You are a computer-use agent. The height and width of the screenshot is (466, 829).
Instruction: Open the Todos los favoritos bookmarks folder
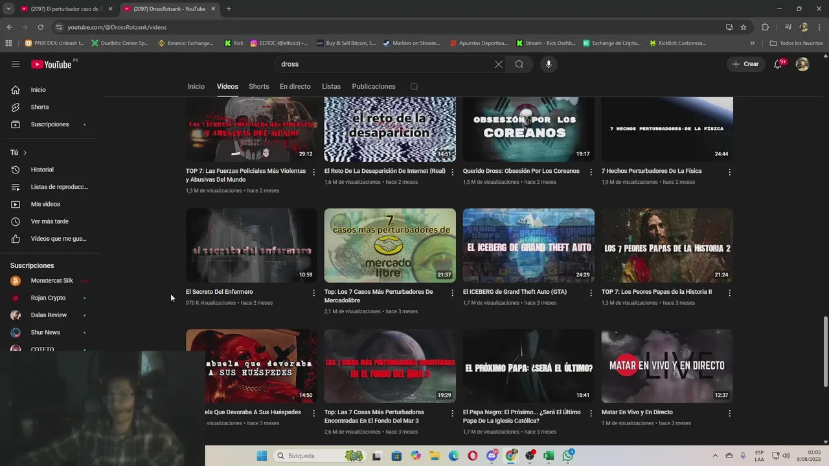pos(796,43)
